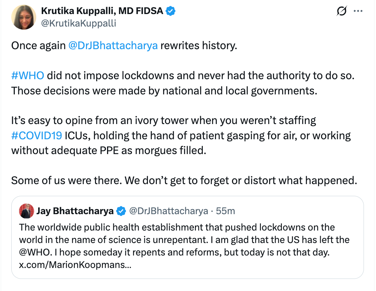
Task: Click @DrJBhattacharya handle in the quoted tweet header
Action: pos(168,211)
